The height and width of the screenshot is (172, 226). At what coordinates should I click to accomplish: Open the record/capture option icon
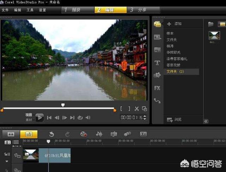[84, 134]
